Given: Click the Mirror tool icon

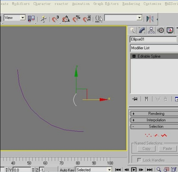Looking at the screenshot, I should click(x=150, y=19).
